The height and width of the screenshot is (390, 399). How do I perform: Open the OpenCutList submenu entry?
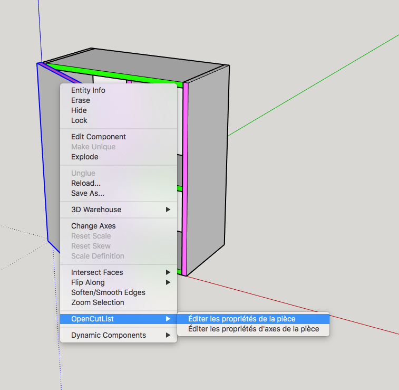[x=118, y=319]
